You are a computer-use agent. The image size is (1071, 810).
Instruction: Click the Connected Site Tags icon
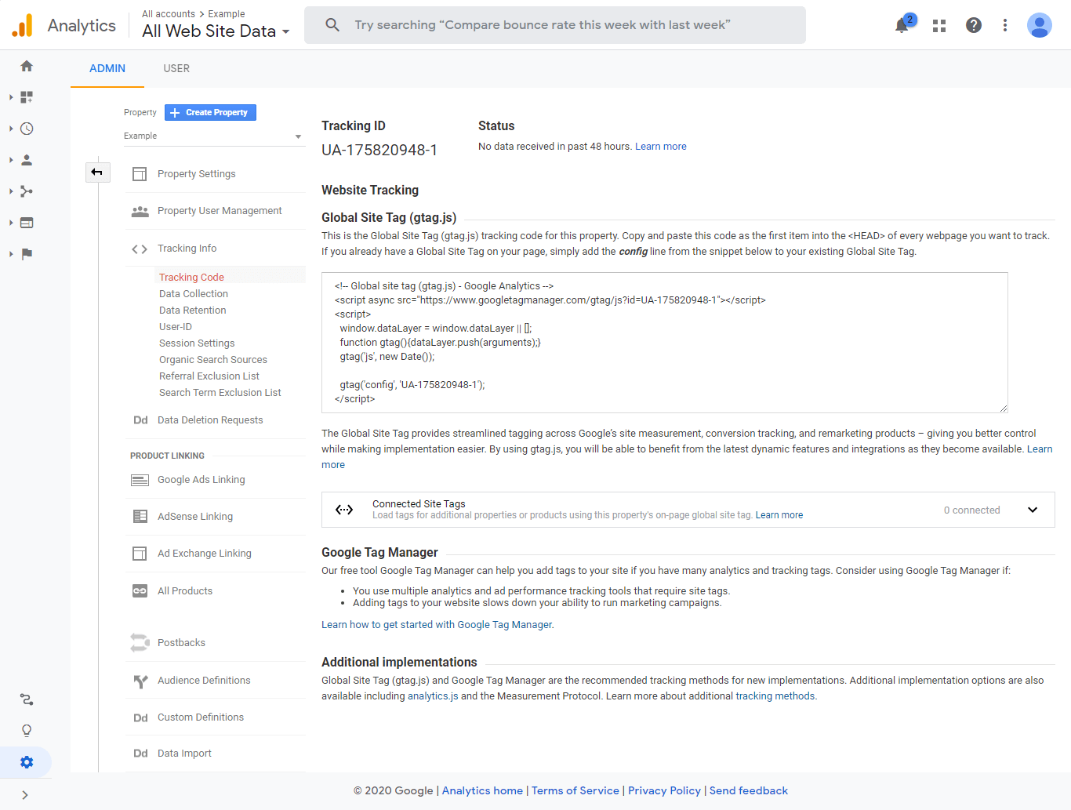click(344, 510)
